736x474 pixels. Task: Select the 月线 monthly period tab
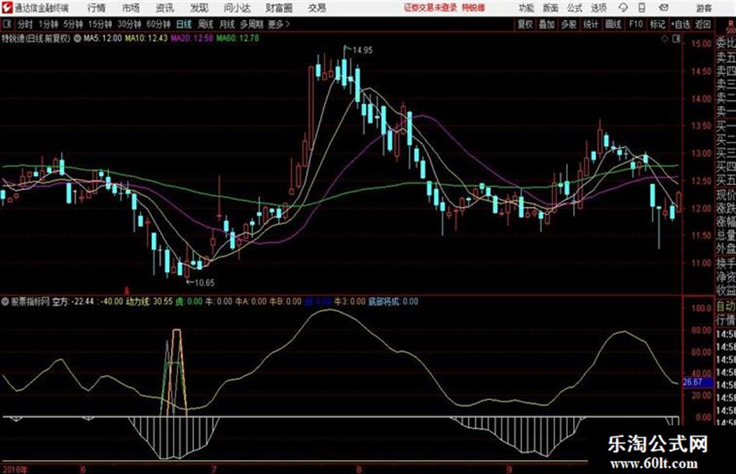227,24
